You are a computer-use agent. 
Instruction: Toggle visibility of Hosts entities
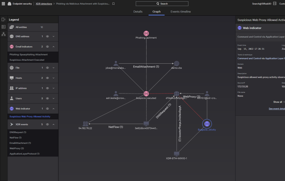pos(48,78)
